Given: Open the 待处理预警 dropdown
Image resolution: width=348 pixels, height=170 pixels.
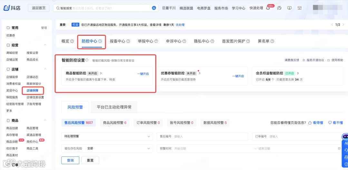Looking at the screenshot, I should 107,137.
